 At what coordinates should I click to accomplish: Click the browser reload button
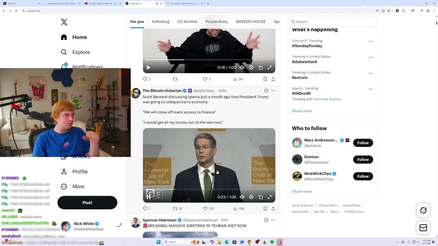coord(16,11)
